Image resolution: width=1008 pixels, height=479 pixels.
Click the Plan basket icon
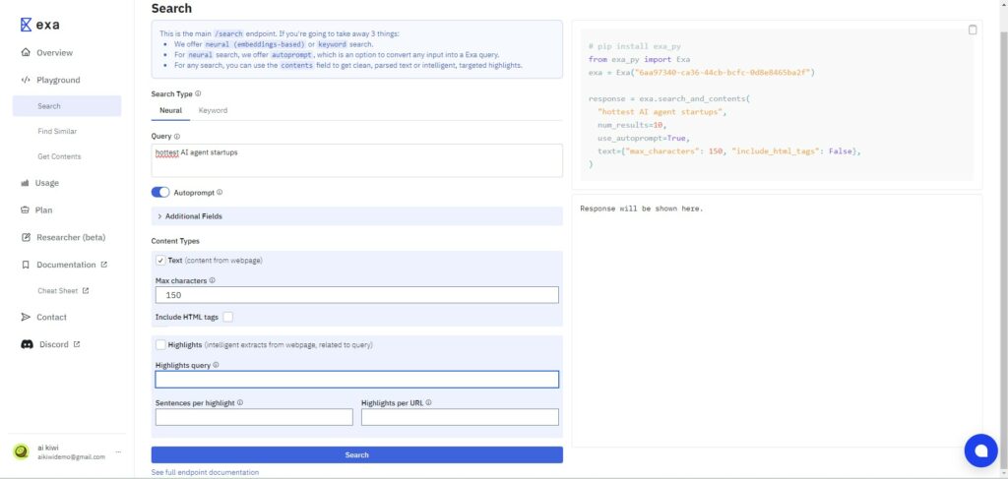coord(26,210)
